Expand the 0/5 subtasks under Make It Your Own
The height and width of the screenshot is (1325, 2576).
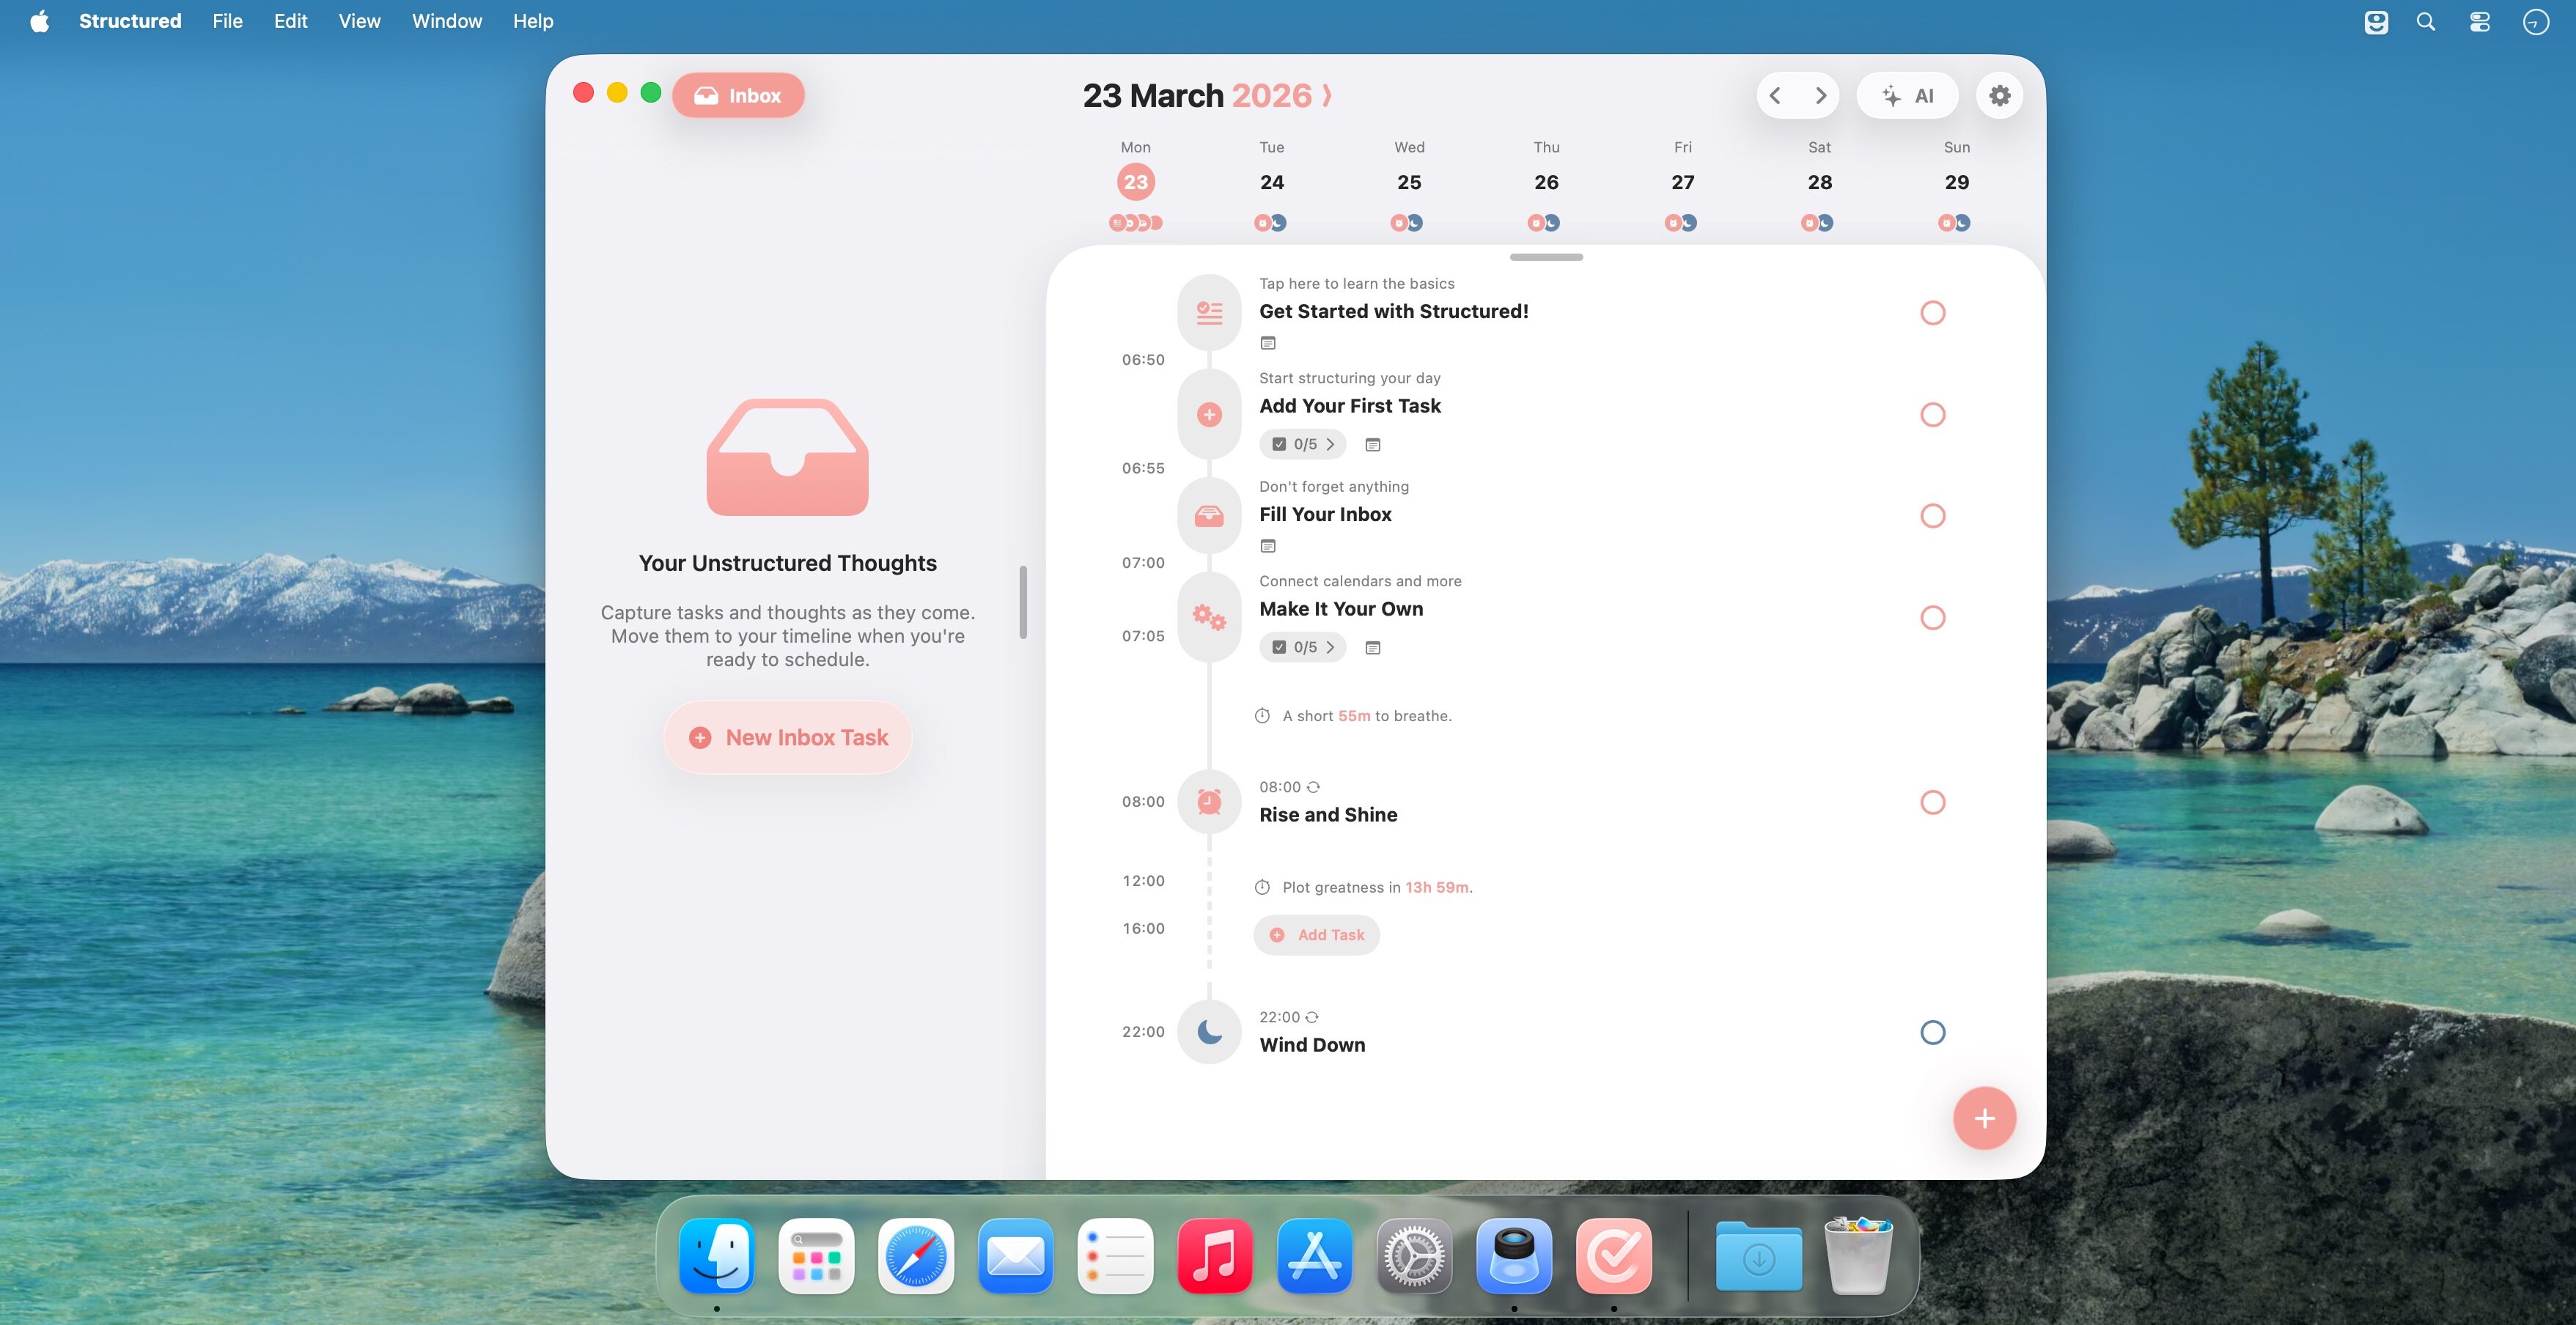(1303, 647)
